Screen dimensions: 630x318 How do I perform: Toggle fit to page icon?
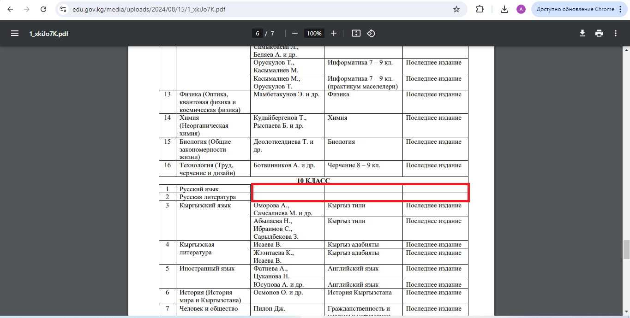pyautogui.click(x=356, y=33)
